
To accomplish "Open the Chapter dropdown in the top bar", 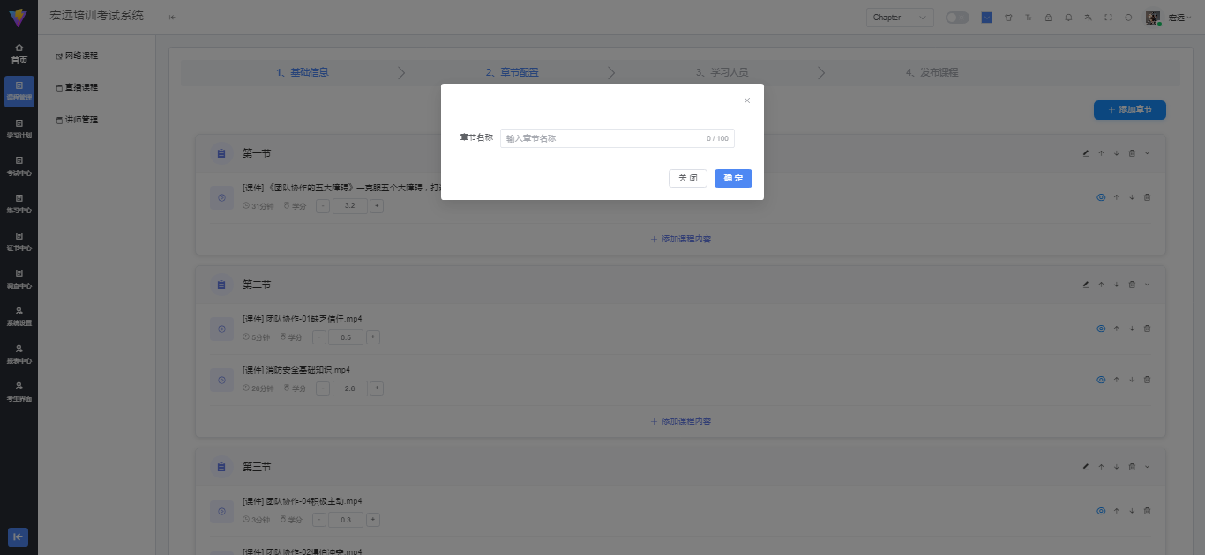I will tap(899, 17).
